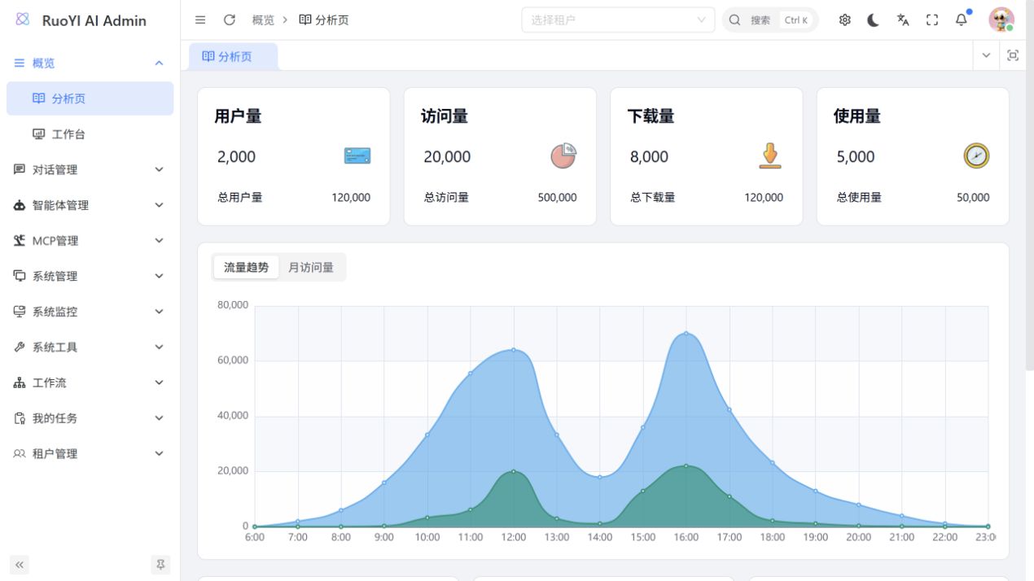Image resolution: width=1034 pixels, height=581 pixels.
Task: Click the MCP管理 icon
Action: 20,240
